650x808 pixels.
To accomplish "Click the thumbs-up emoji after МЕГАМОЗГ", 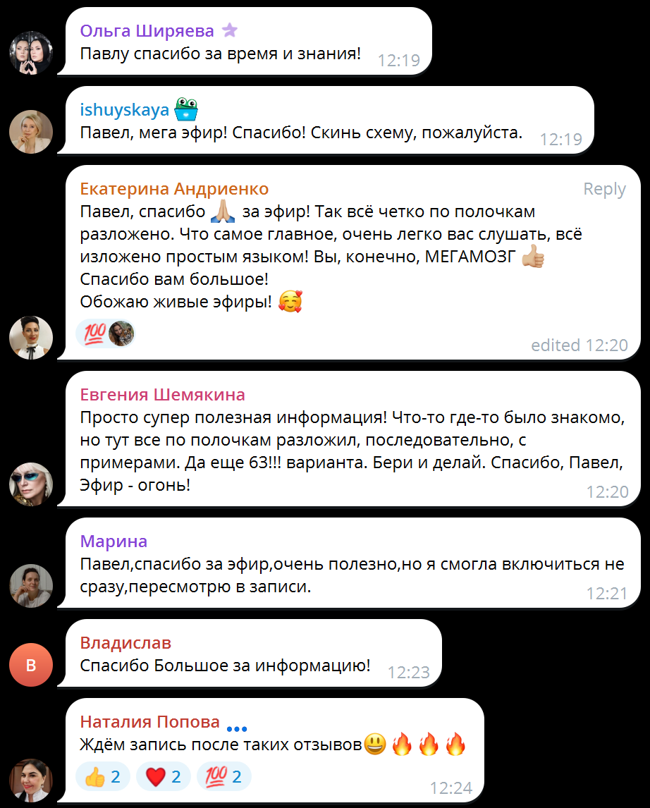I will [x=533, y=256].
